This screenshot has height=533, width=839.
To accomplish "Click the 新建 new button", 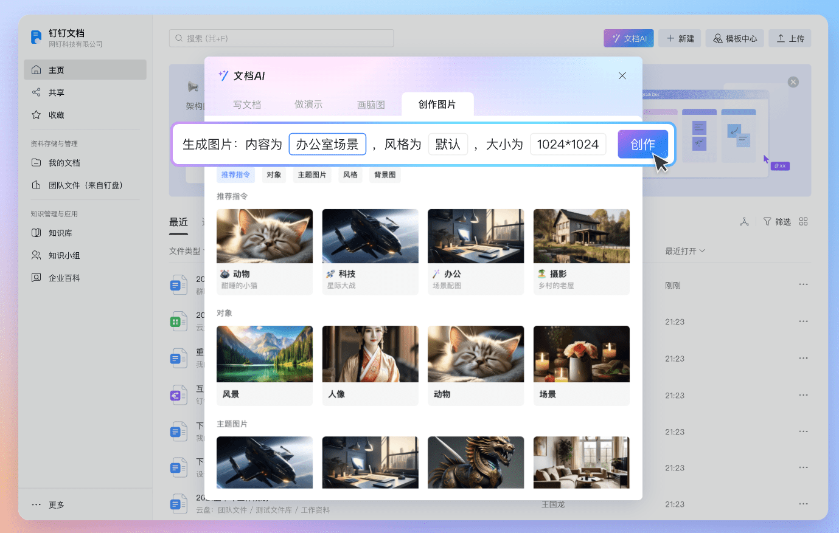I will pos(680,38).
